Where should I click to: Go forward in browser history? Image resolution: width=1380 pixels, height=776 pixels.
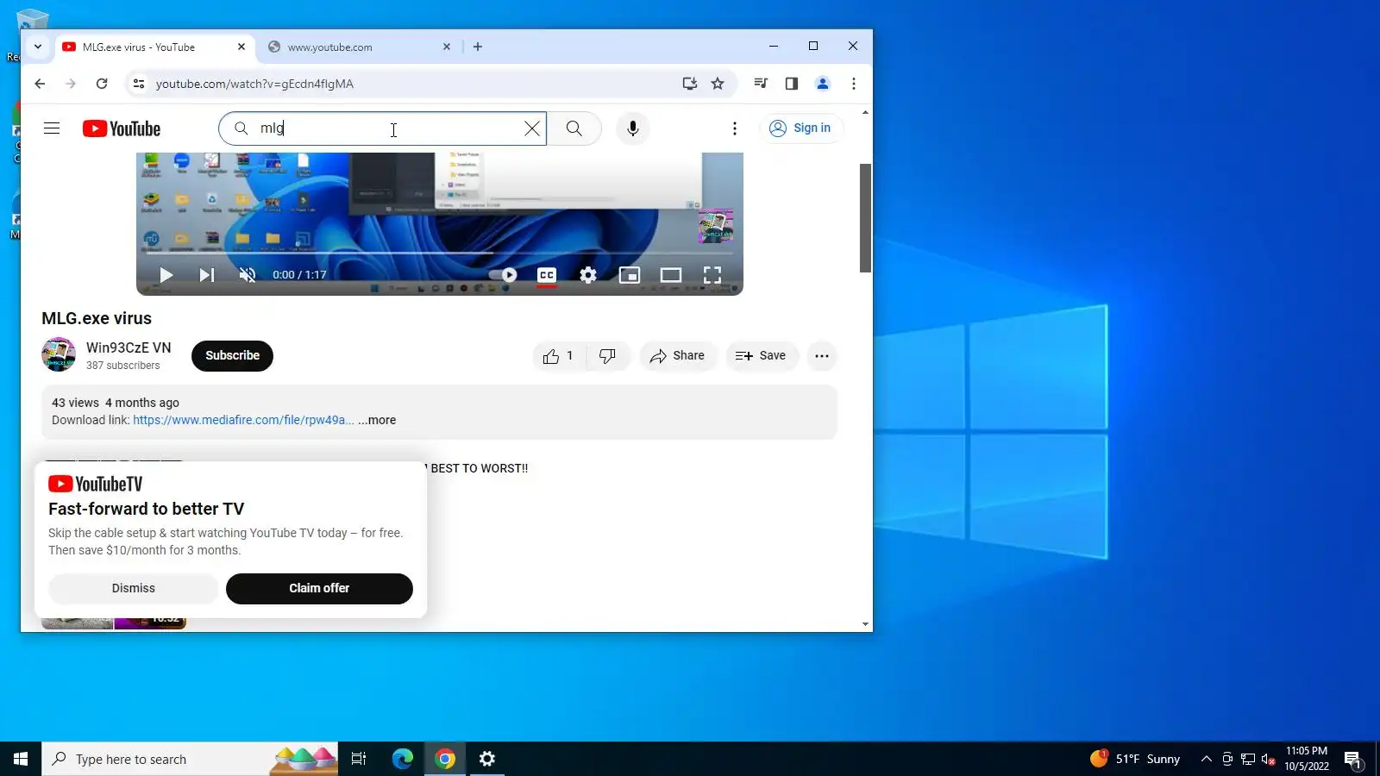click(71, 84)
